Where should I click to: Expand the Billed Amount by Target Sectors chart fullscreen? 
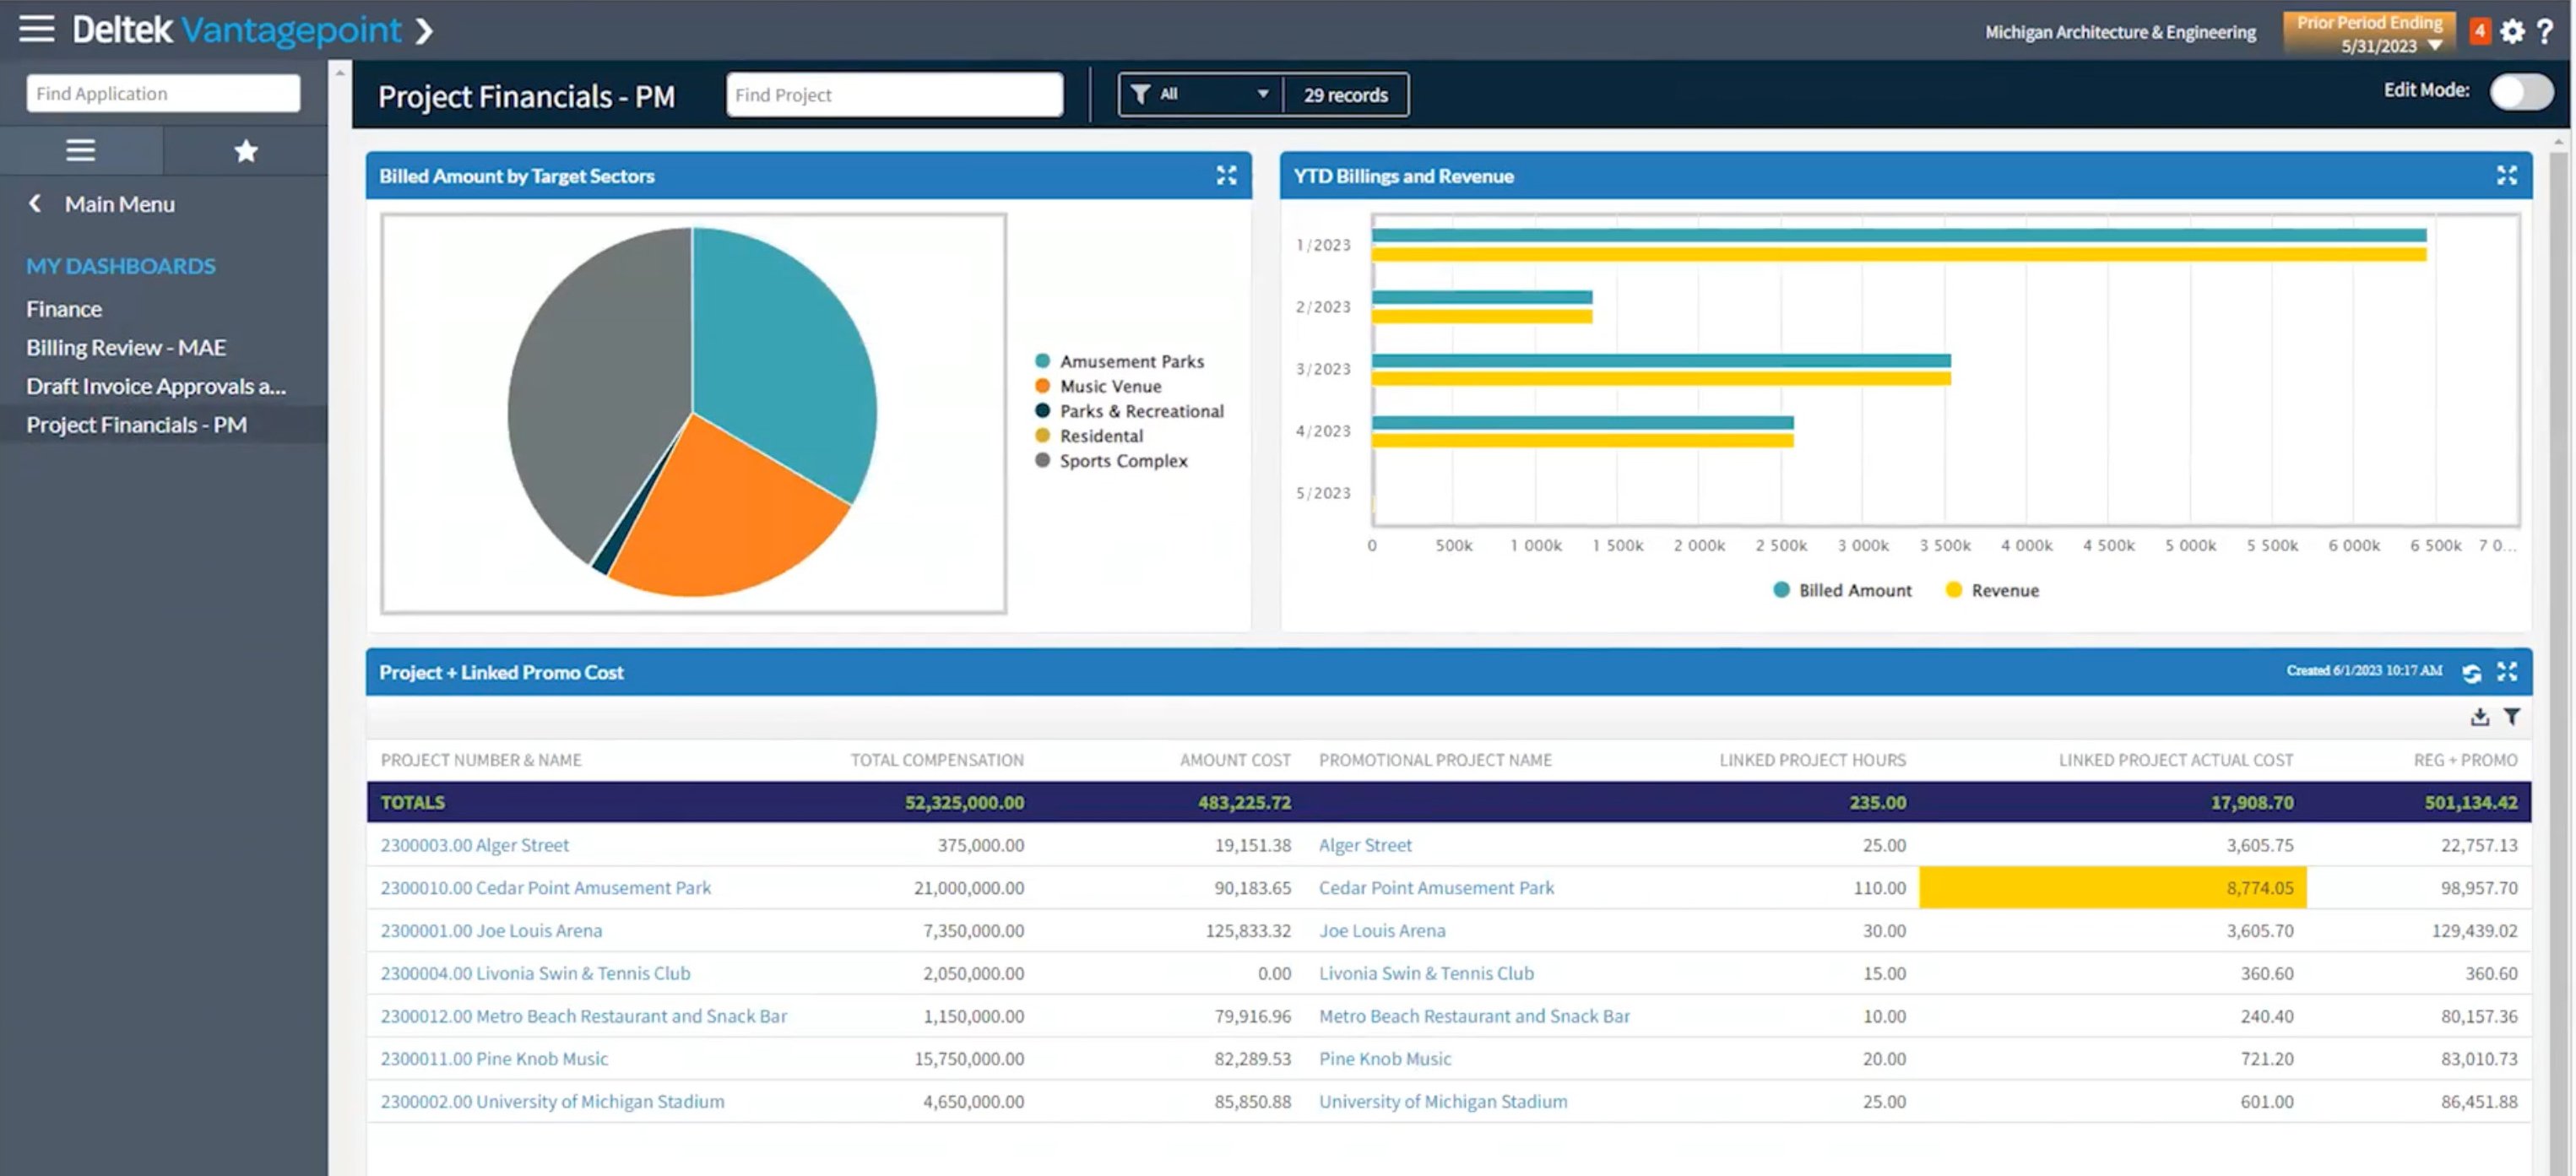1228,175
